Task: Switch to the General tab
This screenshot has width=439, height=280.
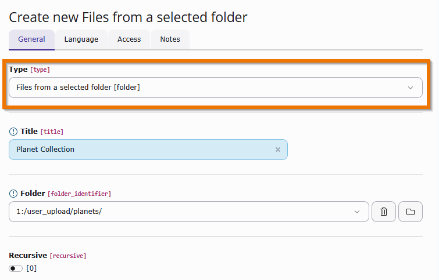Action: [31, 39]
